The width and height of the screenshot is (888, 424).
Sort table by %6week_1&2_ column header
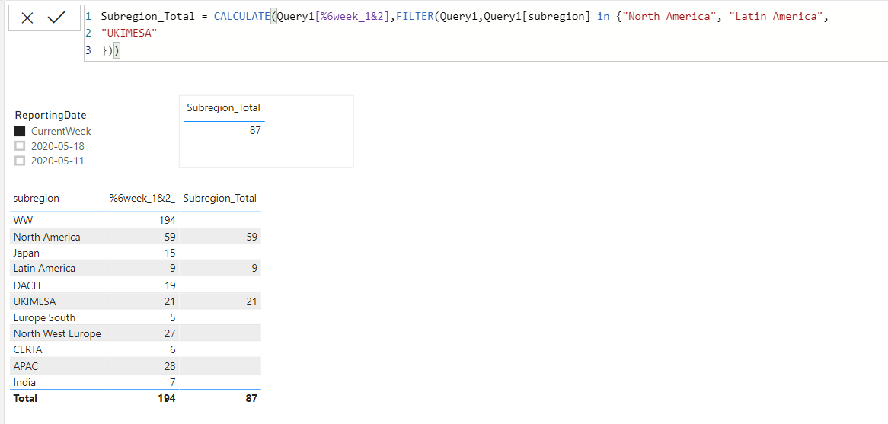(142, 199)
